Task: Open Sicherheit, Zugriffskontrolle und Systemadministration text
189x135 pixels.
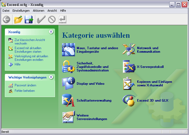Action: (x=93, y=67)
